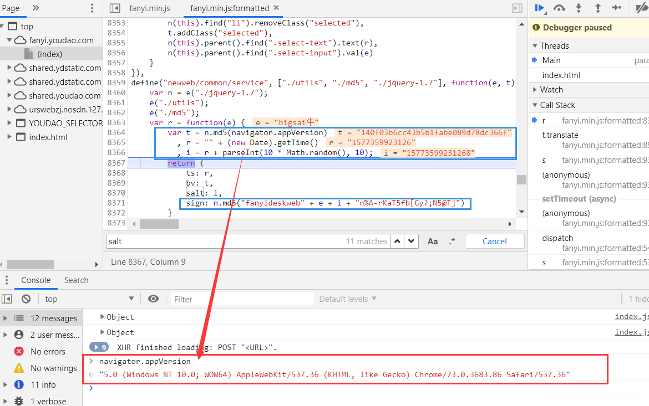Click the eye live expression icon

pos(154,299)
